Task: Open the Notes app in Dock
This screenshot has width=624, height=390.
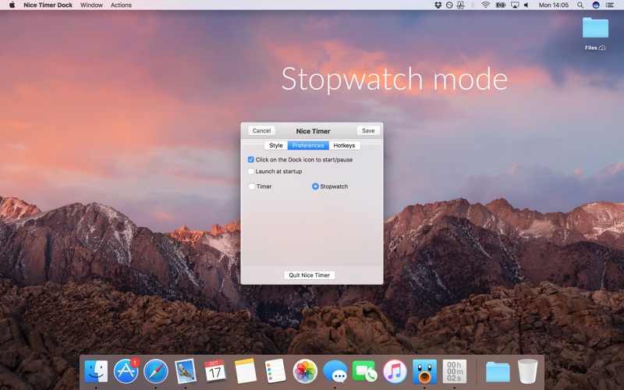Action: [245, 371]
